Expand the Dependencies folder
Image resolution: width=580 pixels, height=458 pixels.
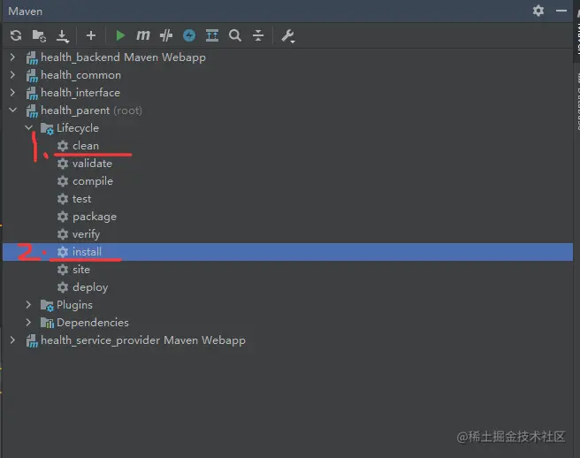[28, 322]
